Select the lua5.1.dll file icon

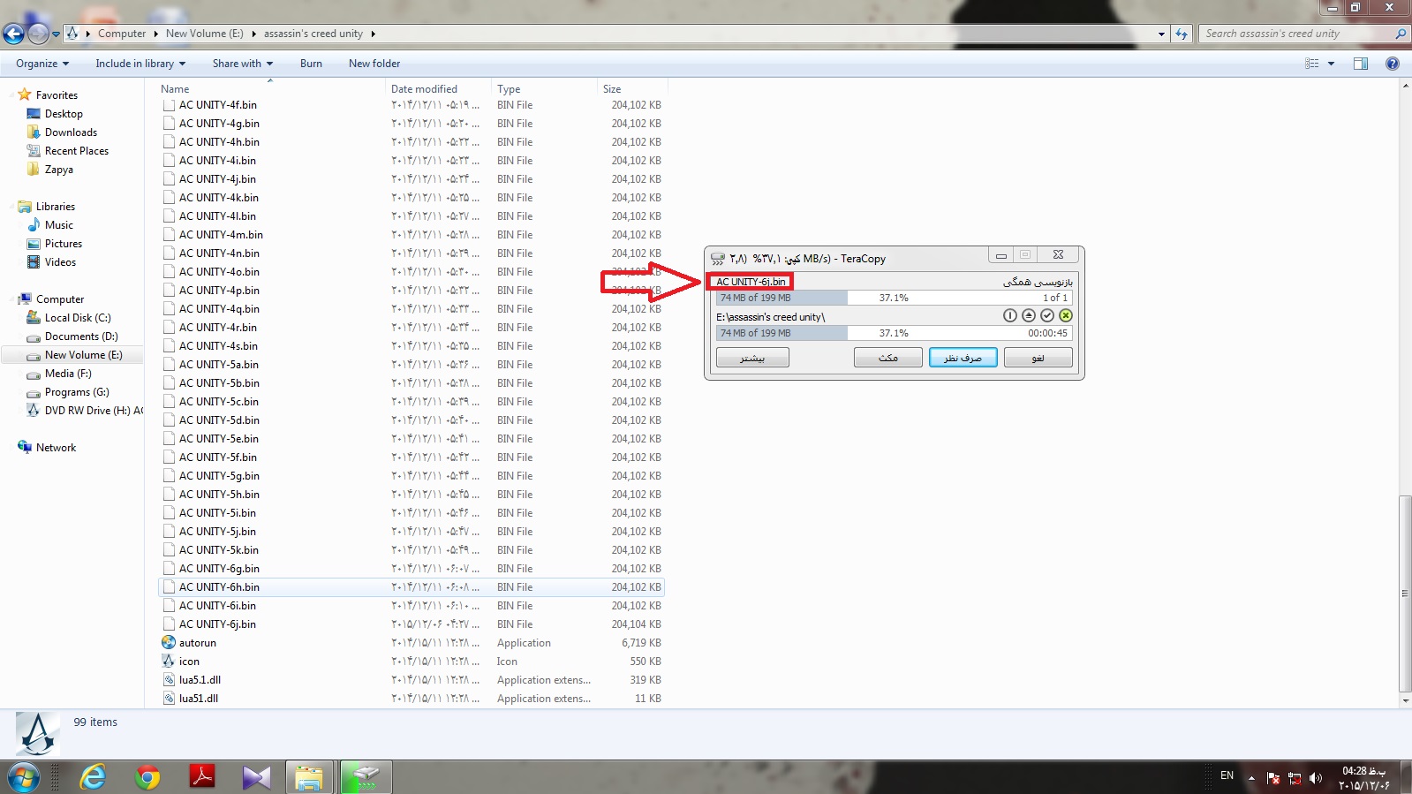[x=169, y=680]
